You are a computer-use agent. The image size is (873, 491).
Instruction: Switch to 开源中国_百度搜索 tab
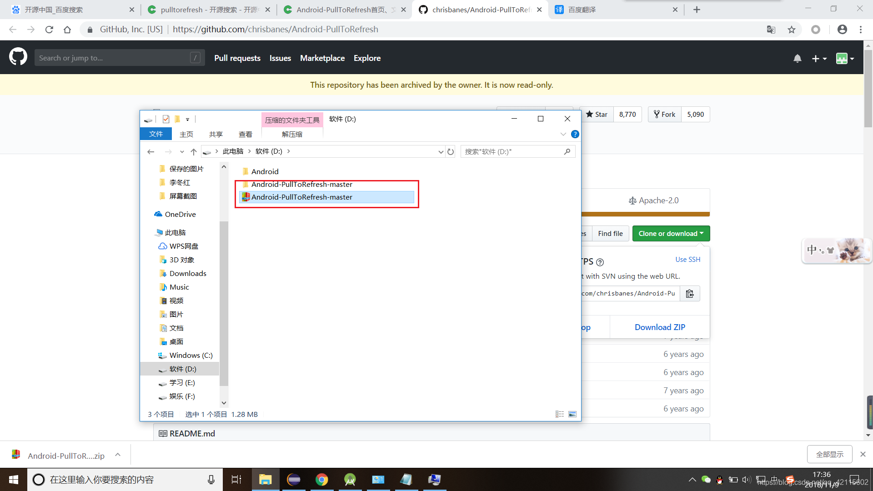[x=73, y=10]
